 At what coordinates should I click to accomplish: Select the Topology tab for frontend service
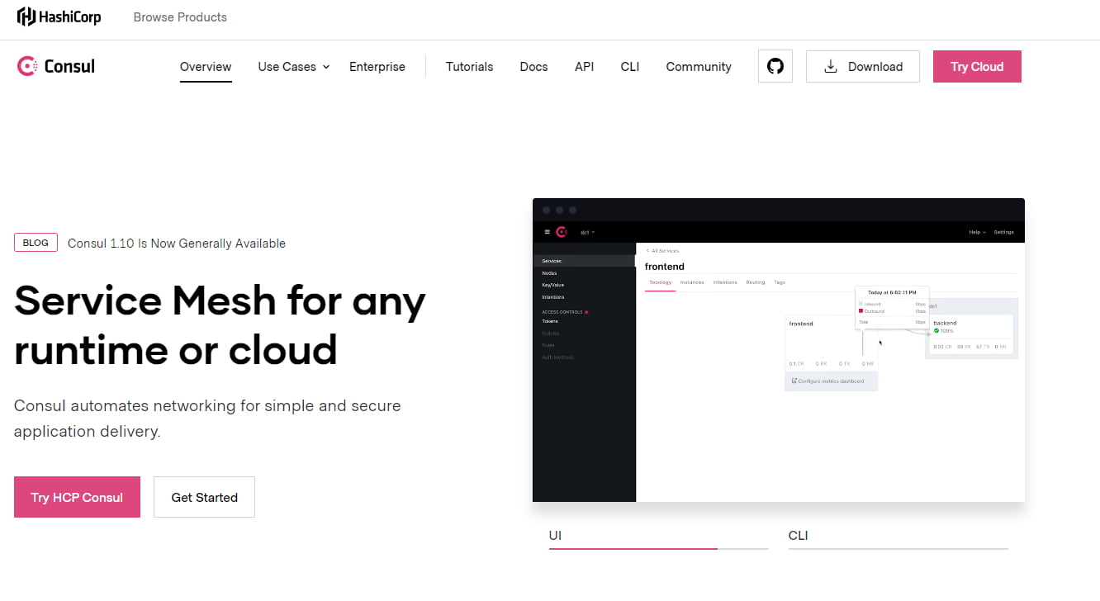[x=660, y=282]
